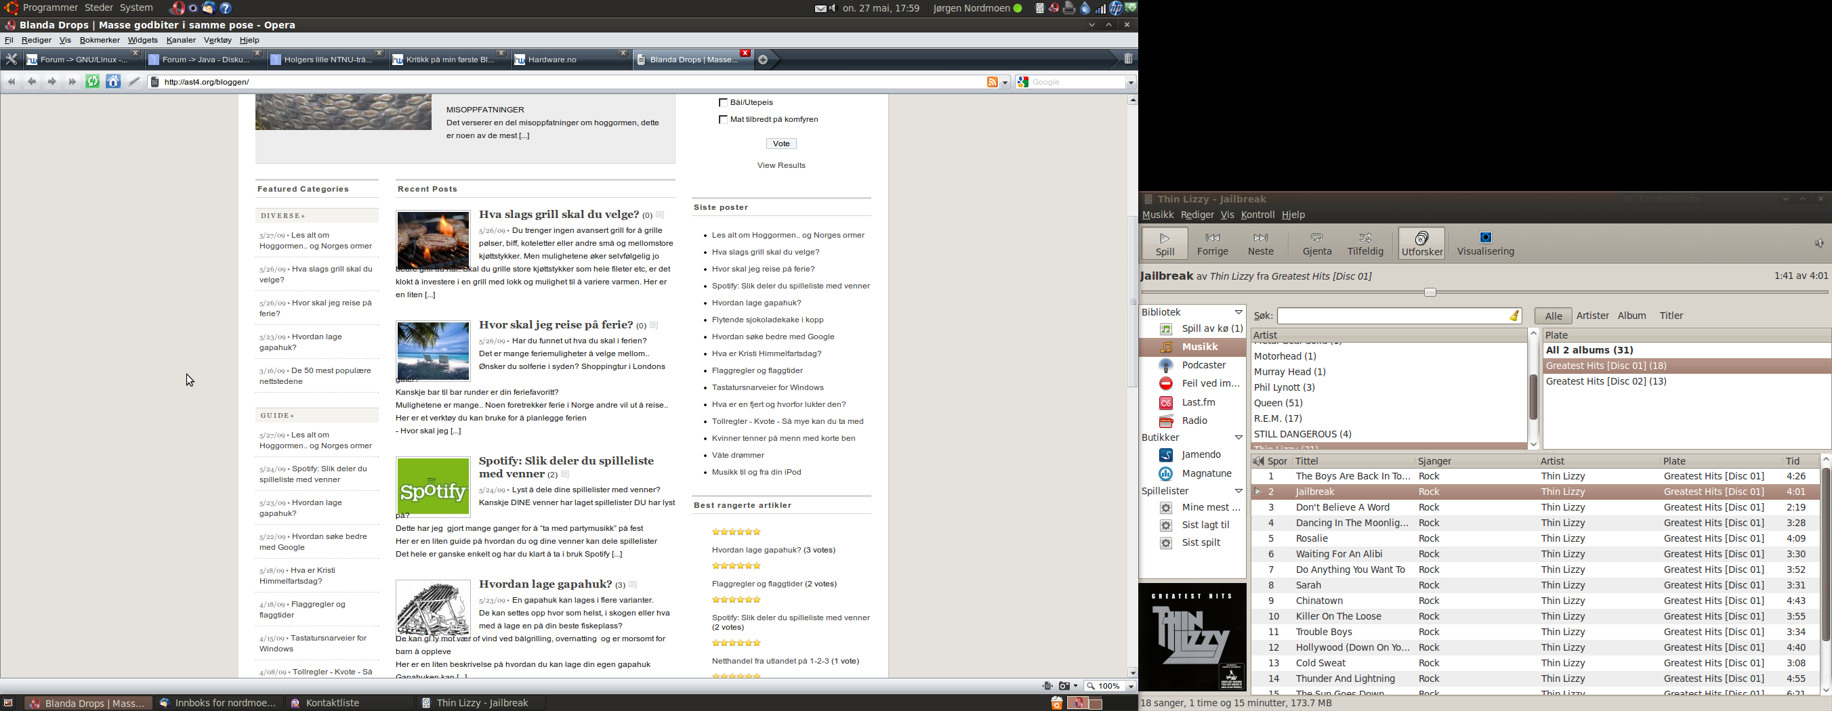
Task: Toggle the Utforsker browser pane
Action: (1421, 244)
